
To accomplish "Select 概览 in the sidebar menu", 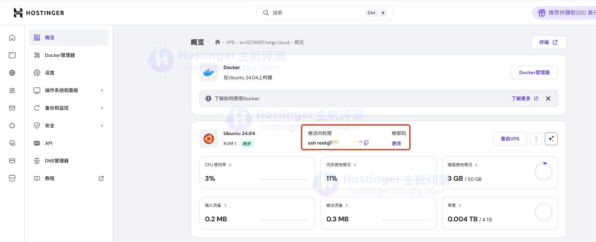I will [69, 38].
